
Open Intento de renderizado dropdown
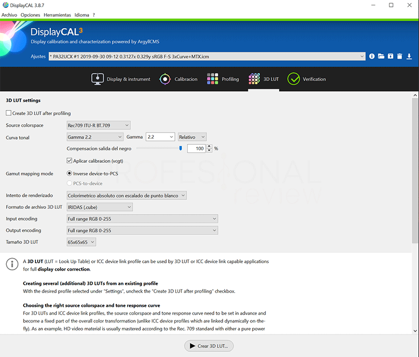(126, 195)
